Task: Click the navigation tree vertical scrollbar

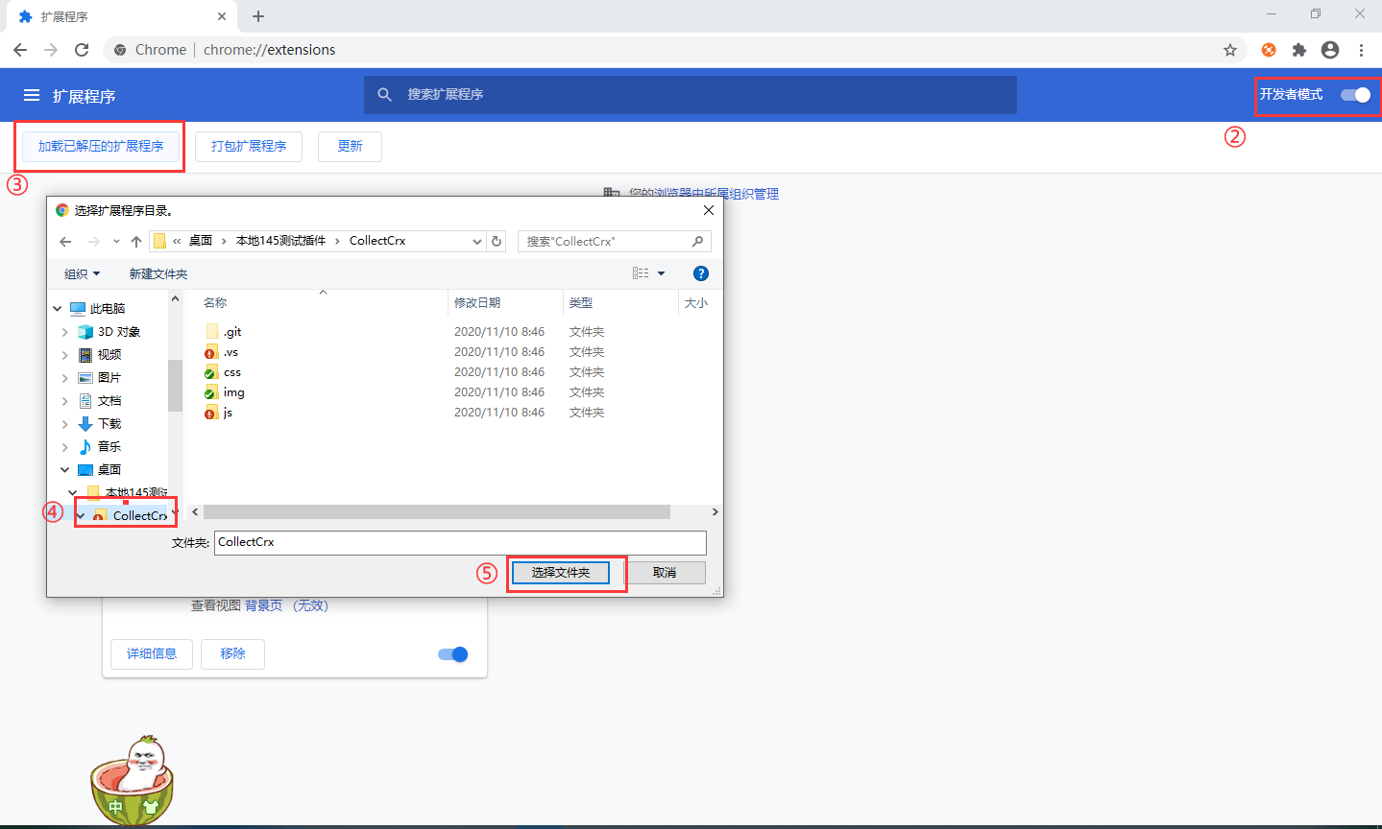Action: (x=175, y=385)
